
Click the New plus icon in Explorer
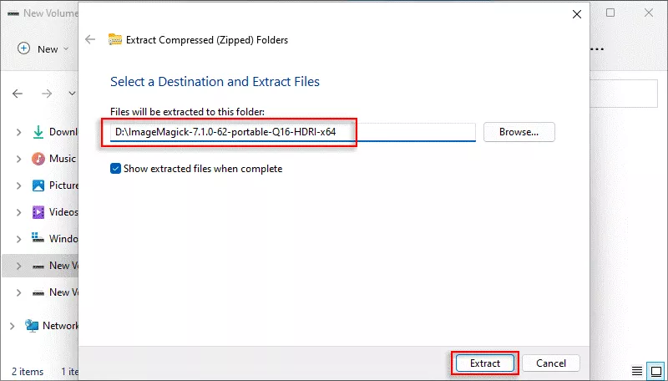point(24,48)
